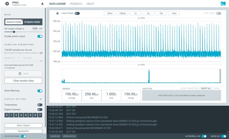Click the 1.000s time value
This screenshot has height=139, width=229.
click(111, 94)
